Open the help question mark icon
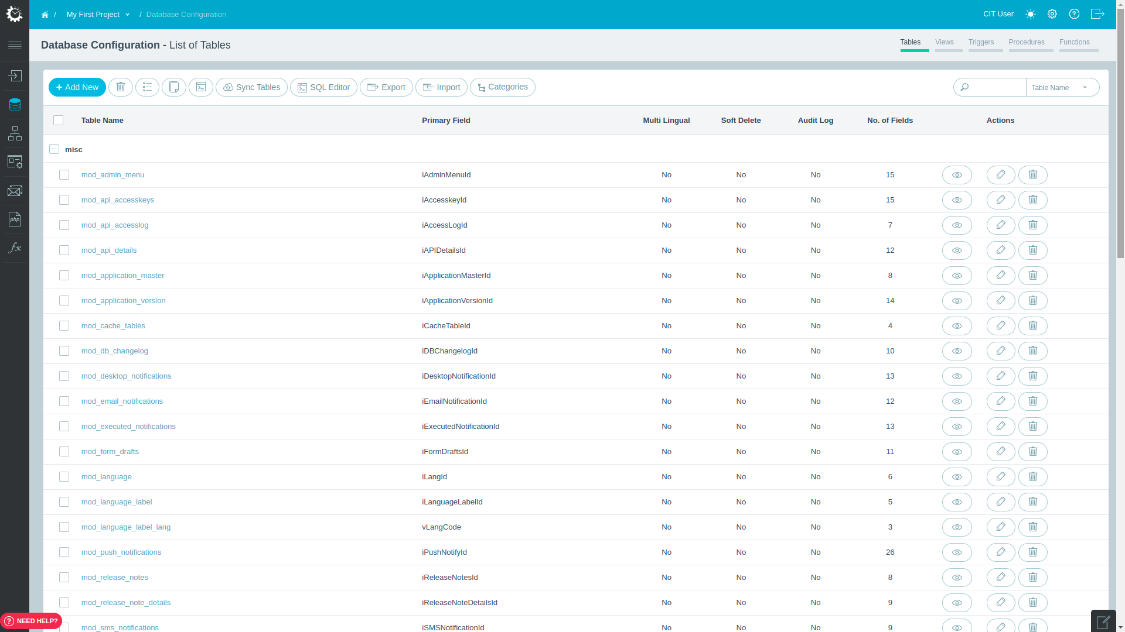1125x632 pixels. (x=1074, y=14)
